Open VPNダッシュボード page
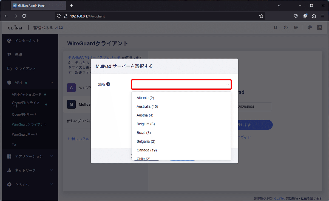 [27, 94]
